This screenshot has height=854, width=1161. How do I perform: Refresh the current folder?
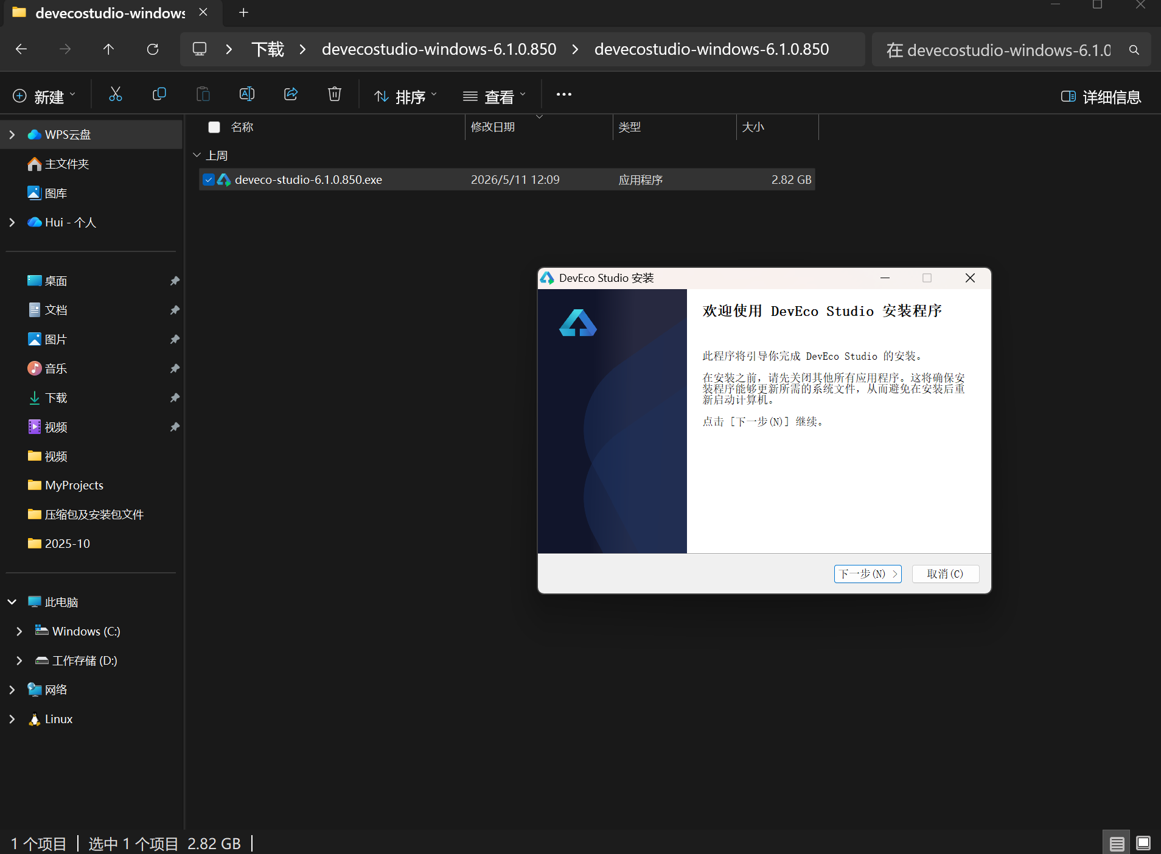(x=153, y=49)
